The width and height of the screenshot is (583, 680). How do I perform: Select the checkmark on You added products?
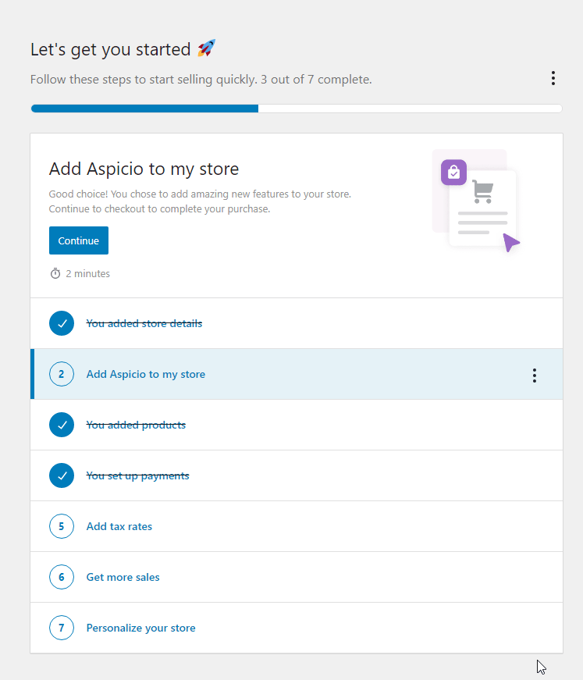point(62,424)
